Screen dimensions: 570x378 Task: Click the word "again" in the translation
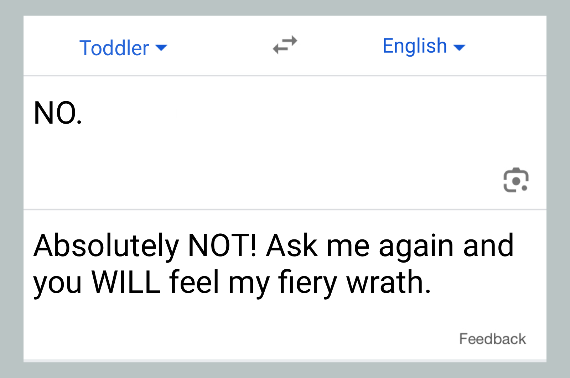point(416,246)
